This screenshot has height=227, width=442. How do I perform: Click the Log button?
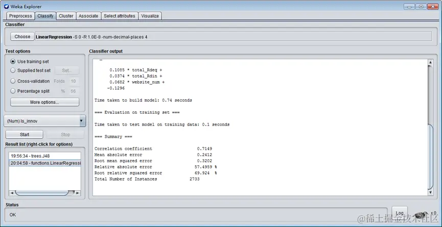[x=400, y=213]
